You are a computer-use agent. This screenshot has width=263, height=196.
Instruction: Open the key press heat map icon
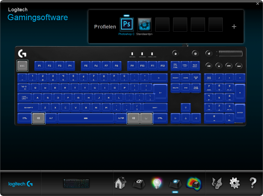(x=194, y=184)
